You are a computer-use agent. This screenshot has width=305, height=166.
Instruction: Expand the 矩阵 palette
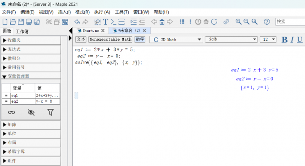coord(31,125)
